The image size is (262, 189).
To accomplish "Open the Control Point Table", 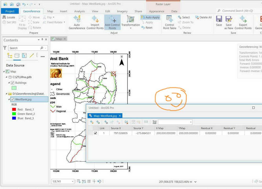I will point(170,22).
